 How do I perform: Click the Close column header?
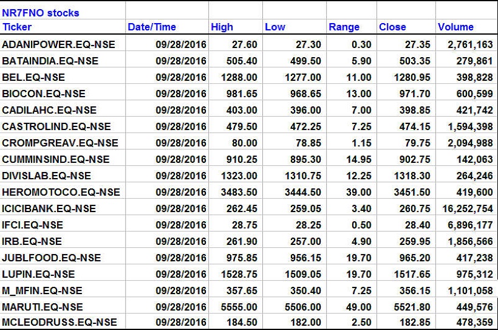point(392,27)
